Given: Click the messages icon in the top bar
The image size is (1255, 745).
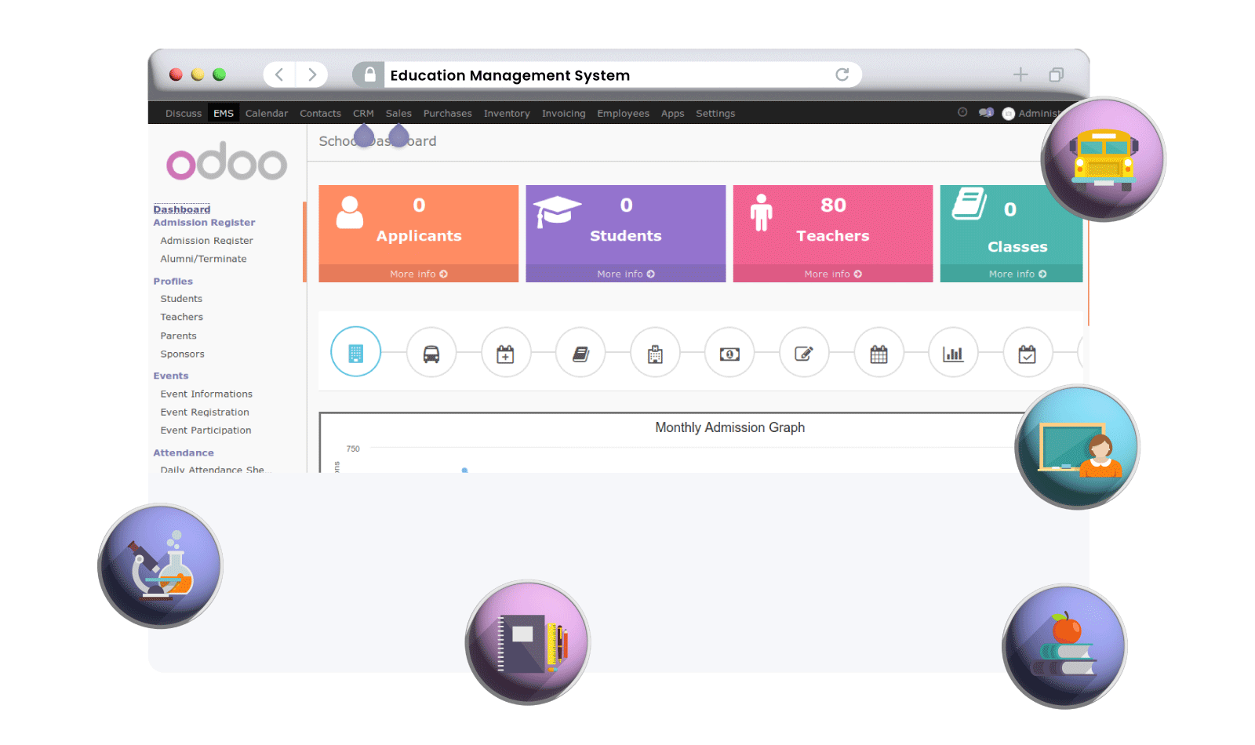Looking at the screenshot, I should (986, 113).
